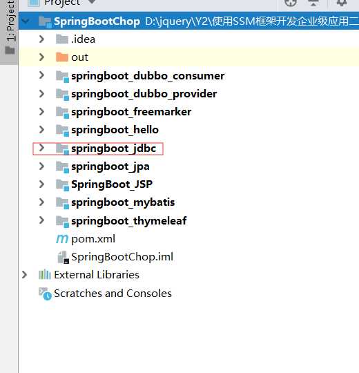The width and height of the screenshot is (359, 373).
Task: Select springboot_mybatis module name
Action: pos(123,203)
